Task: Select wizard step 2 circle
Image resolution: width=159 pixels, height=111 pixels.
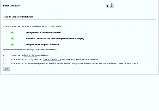Action: click(x=112, y=6)
